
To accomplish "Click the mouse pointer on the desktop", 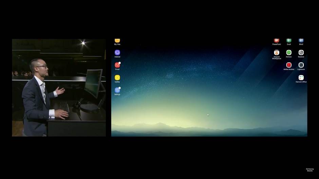I will pyautogui.click(x=208, y=115).
